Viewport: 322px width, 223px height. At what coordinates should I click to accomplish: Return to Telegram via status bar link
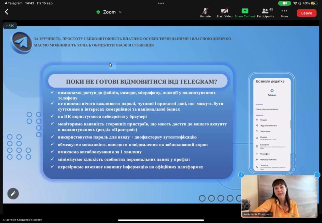(x=13, y=3)
